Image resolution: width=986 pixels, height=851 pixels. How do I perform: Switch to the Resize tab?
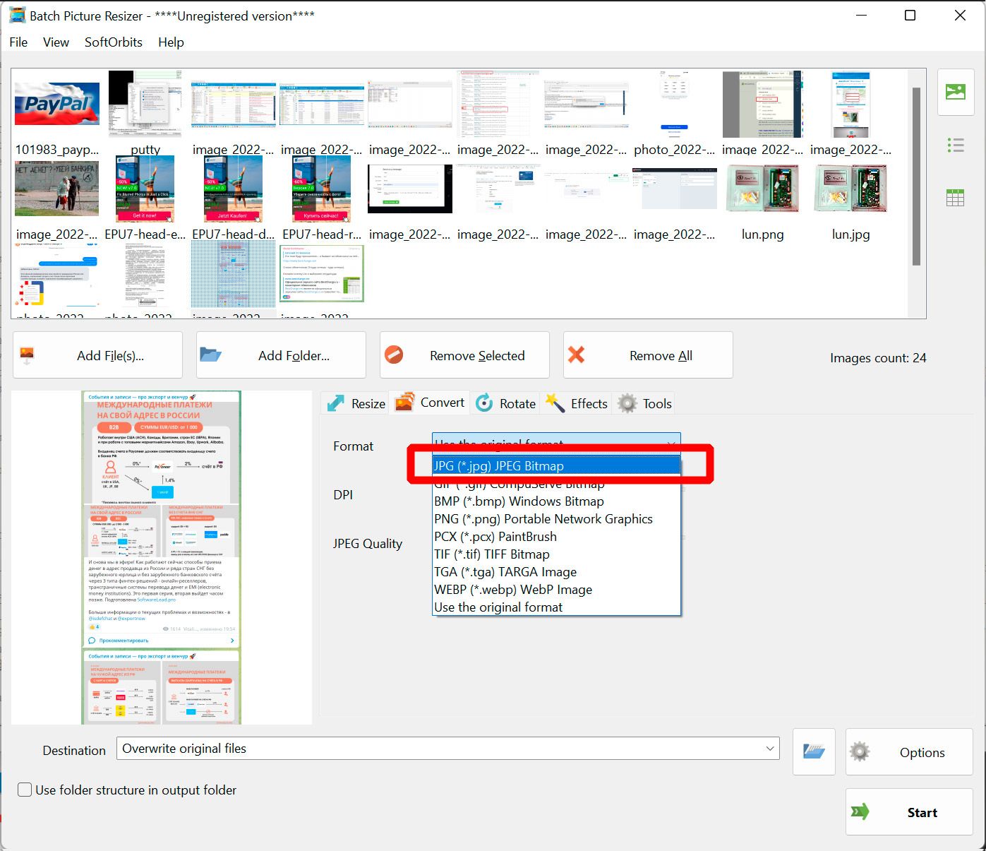click(354, 403)
